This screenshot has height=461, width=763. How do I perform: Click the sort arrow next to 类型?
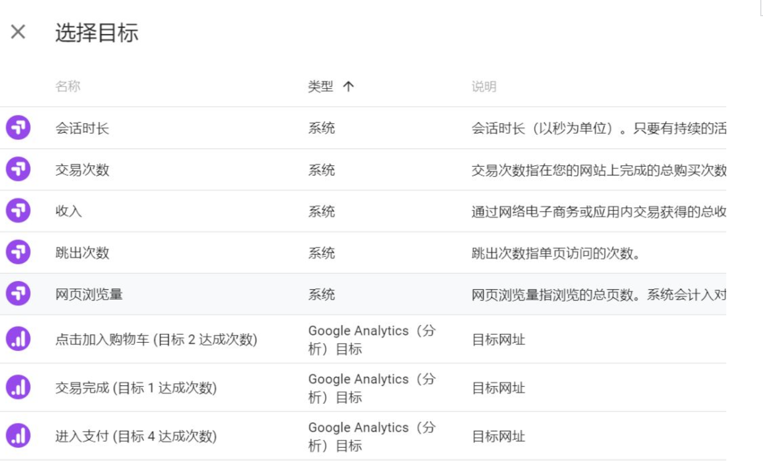coord(349,87)
